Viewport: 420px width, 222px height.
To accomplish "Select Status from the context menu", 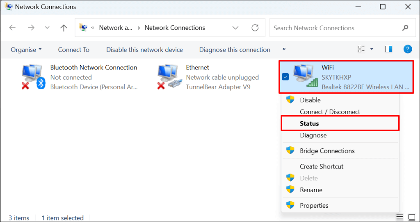I will 309,123.
